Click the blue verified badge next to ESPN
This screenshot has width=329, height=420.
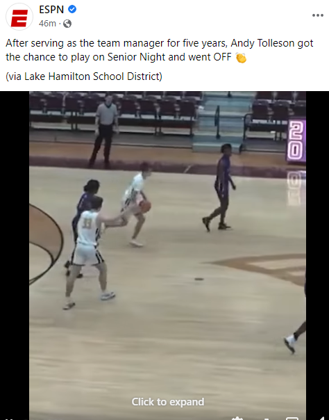[72, 9]
